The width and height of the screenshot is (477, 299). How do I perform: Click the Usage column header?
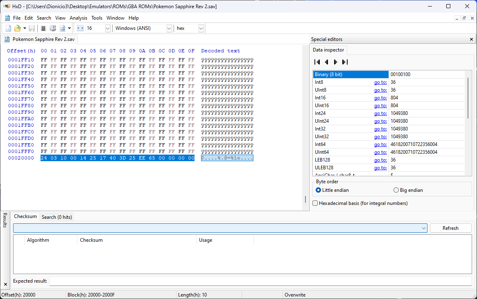[225, 240]
